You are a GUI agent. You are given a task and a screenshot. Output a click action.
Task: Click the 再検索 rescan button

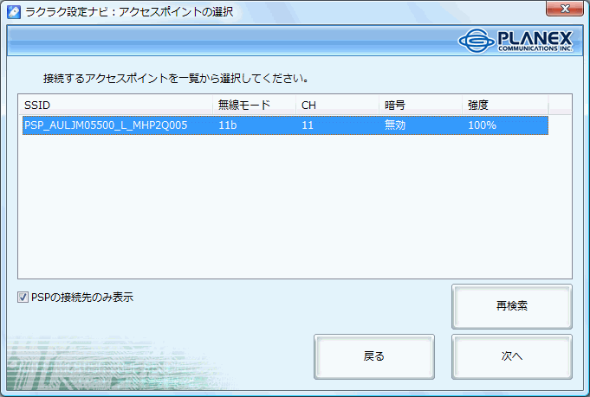(x=512, y=306)
